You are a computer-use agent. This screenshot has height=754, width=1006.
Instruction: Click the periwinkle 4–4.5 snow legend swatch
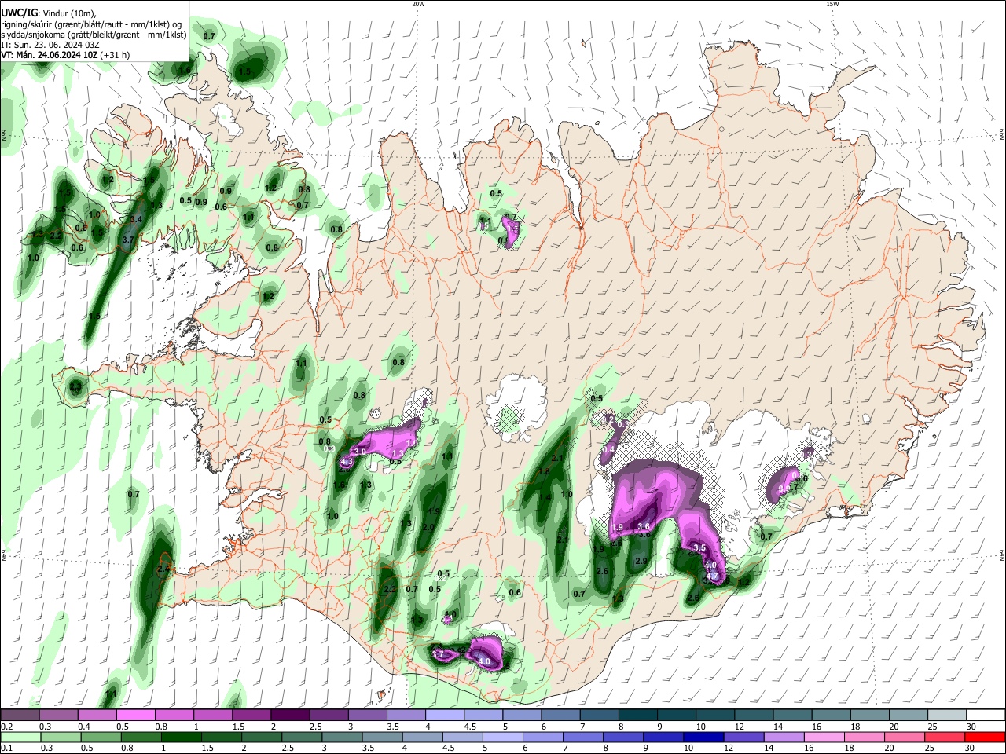pyautogui.click(x=446, y=716)
